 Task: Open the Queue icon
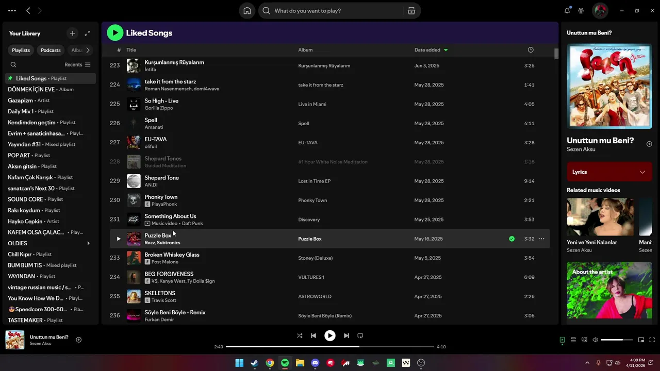pyautogui.click(x=573, y=340)
